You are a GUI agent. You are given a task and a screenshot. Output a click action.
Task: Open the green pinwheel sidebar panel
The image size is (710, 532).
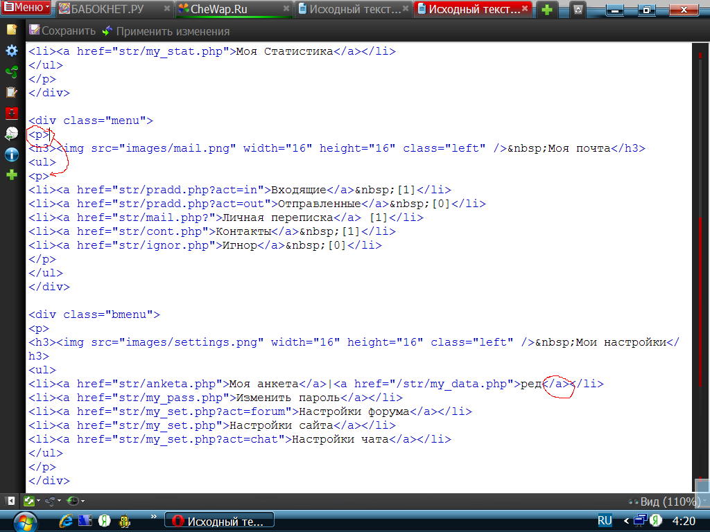pos(12,71)
